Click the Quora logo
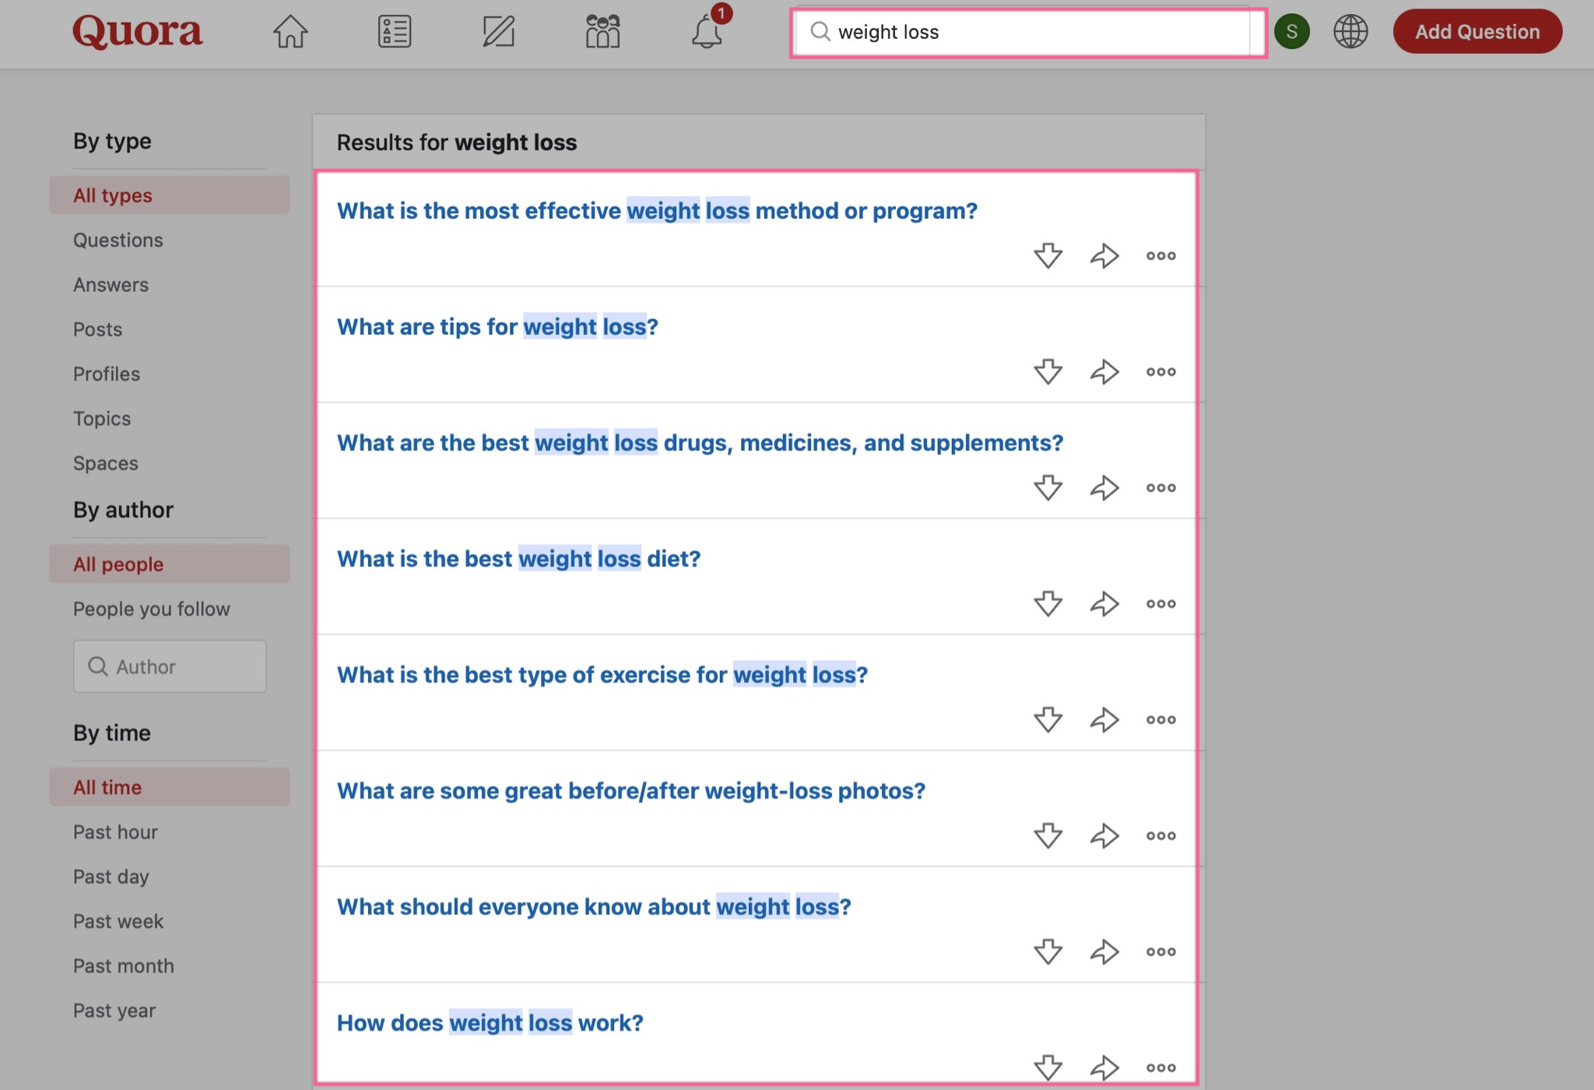This screenshot has width=1594, height=1090. coord(138,32)
